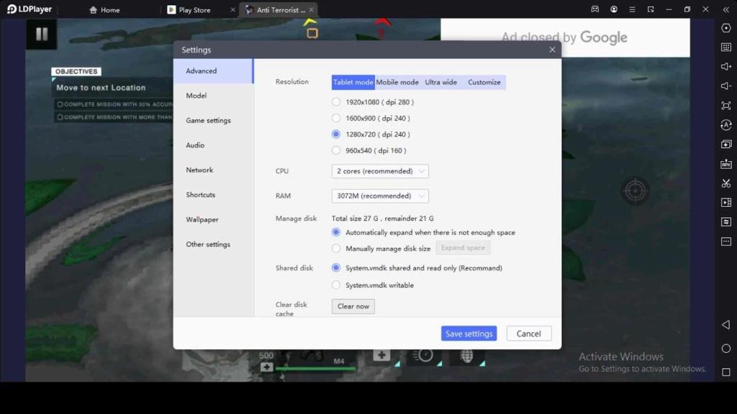Open the gamepad icon in title bar
Image resolution: width=737 pixels, height=414 pixels.
pyautogui.click(x=595, y=9)
